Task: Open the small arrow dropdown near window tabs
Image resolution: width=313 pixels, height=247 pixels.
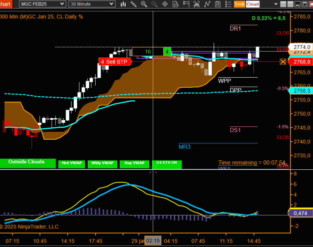Action: 276,4
